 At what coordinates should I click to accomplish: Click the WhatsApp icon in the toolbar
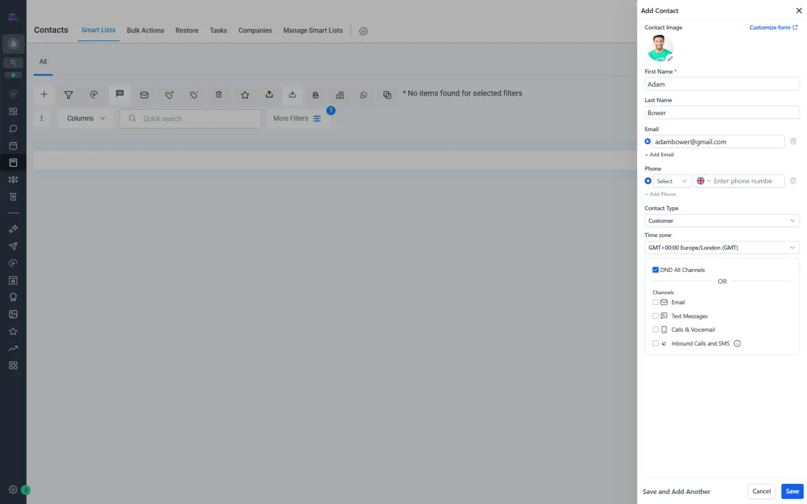point(364,95)
